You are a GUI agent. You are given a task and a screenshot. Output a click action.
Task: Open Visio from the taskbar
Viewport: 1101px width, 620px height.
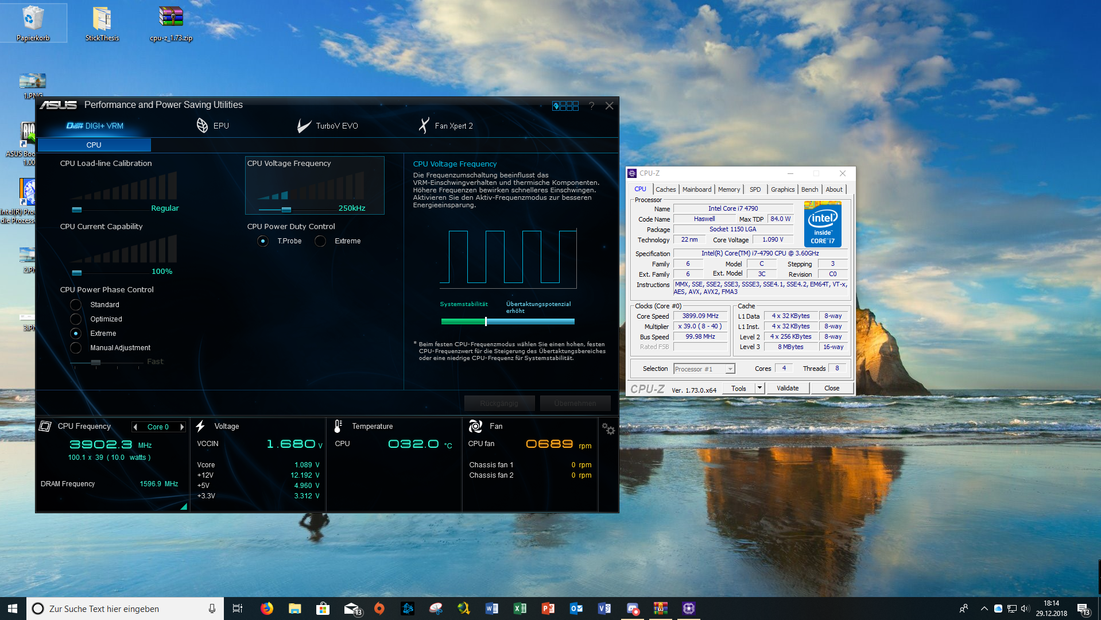click(x=604, y=609)
